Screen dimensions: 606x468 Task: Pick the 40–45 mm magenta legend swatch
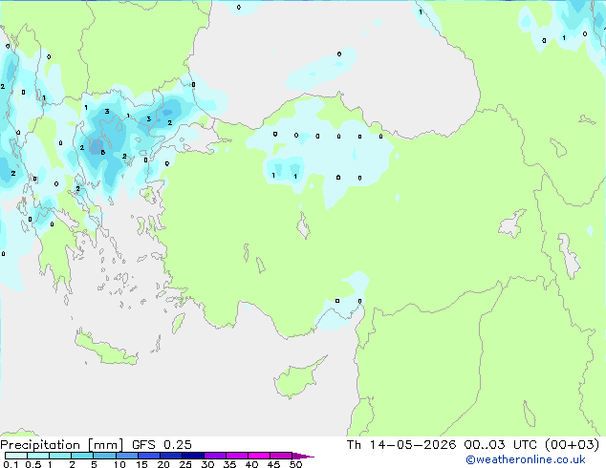click(259, 456)
